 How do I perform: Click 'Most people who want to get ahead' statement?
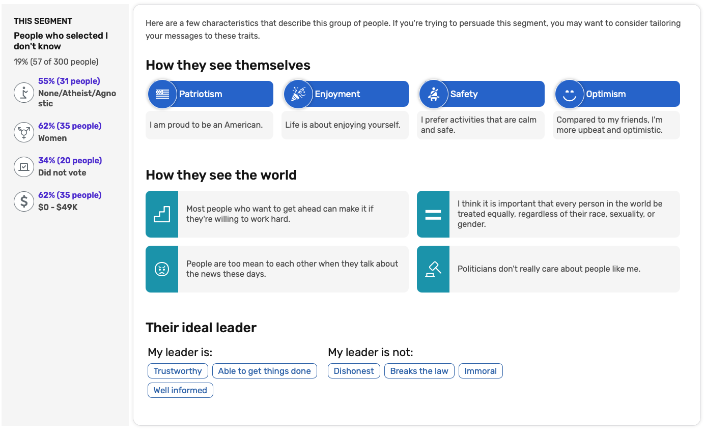(280, 214)
